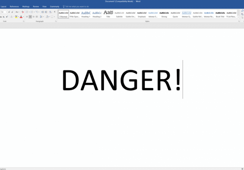The width and height of the screenshot is (244, 170).
Task: Open the Layout tab
Action: tap(3, 6)
